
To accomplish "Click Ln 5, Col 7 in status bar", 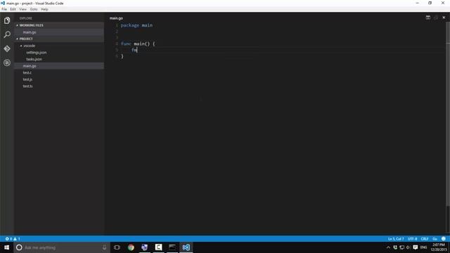I will (396, 239).
